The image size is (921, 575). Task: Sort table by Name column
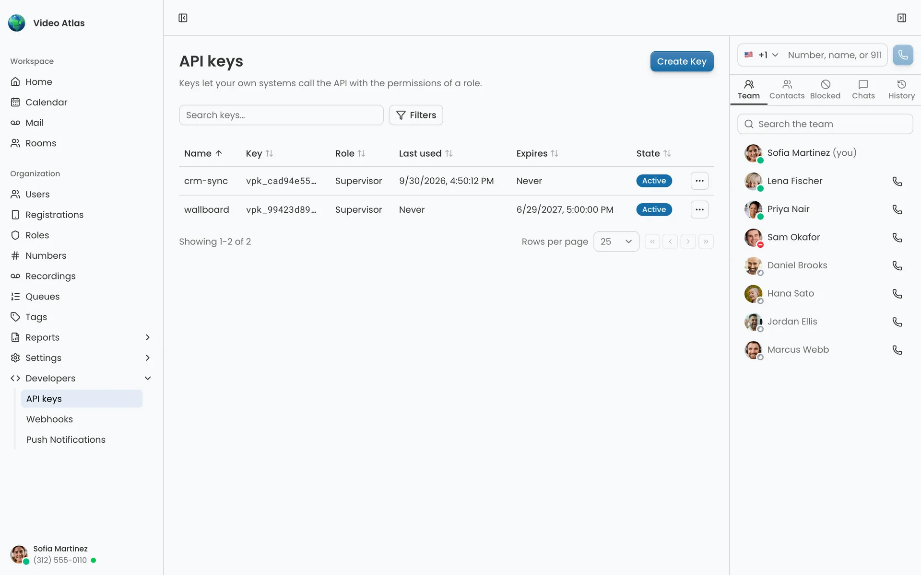tap(203, 153)
